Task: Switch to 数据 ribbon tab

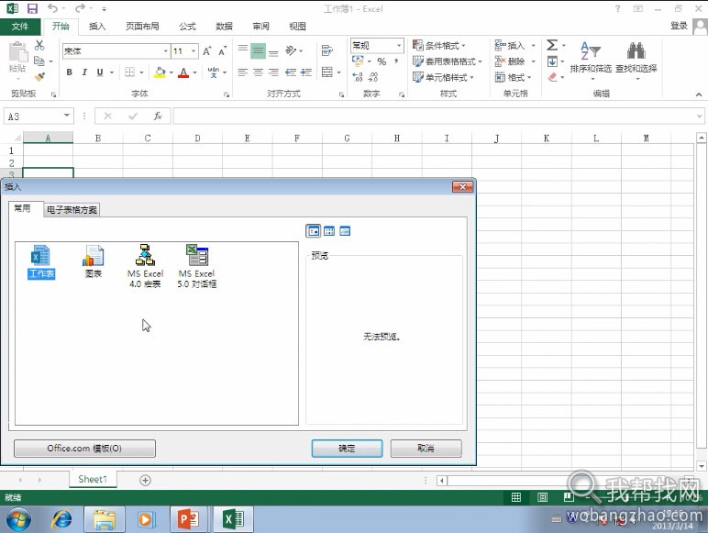Action: click(x=224, y=27)
